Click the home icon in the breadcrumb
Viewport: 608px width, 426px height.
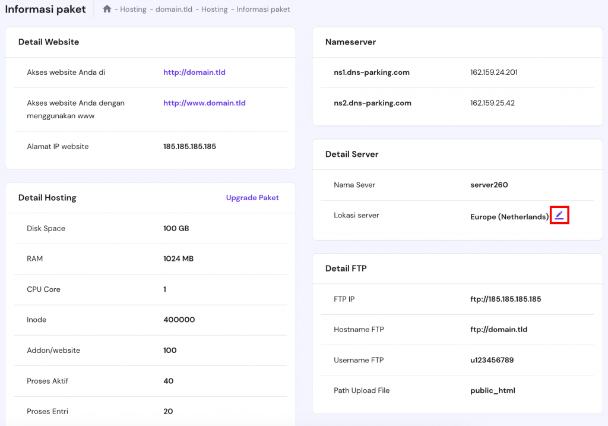tap(107, 10)
